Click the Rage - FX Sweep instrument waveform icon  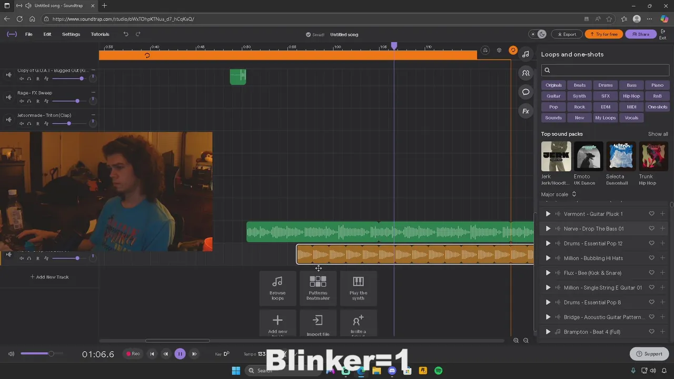click(8, 97)
